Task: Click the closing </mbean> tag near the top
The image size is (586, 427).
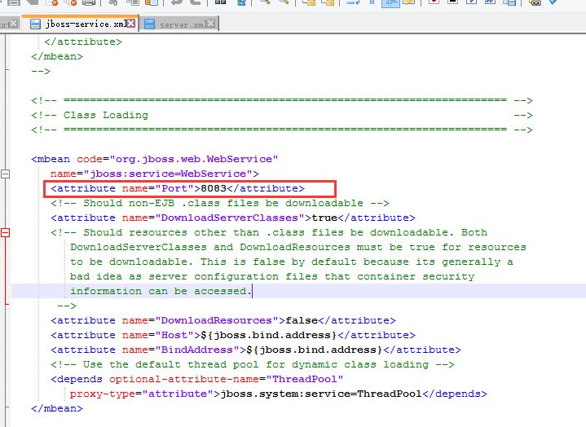Action: [57, 56]
